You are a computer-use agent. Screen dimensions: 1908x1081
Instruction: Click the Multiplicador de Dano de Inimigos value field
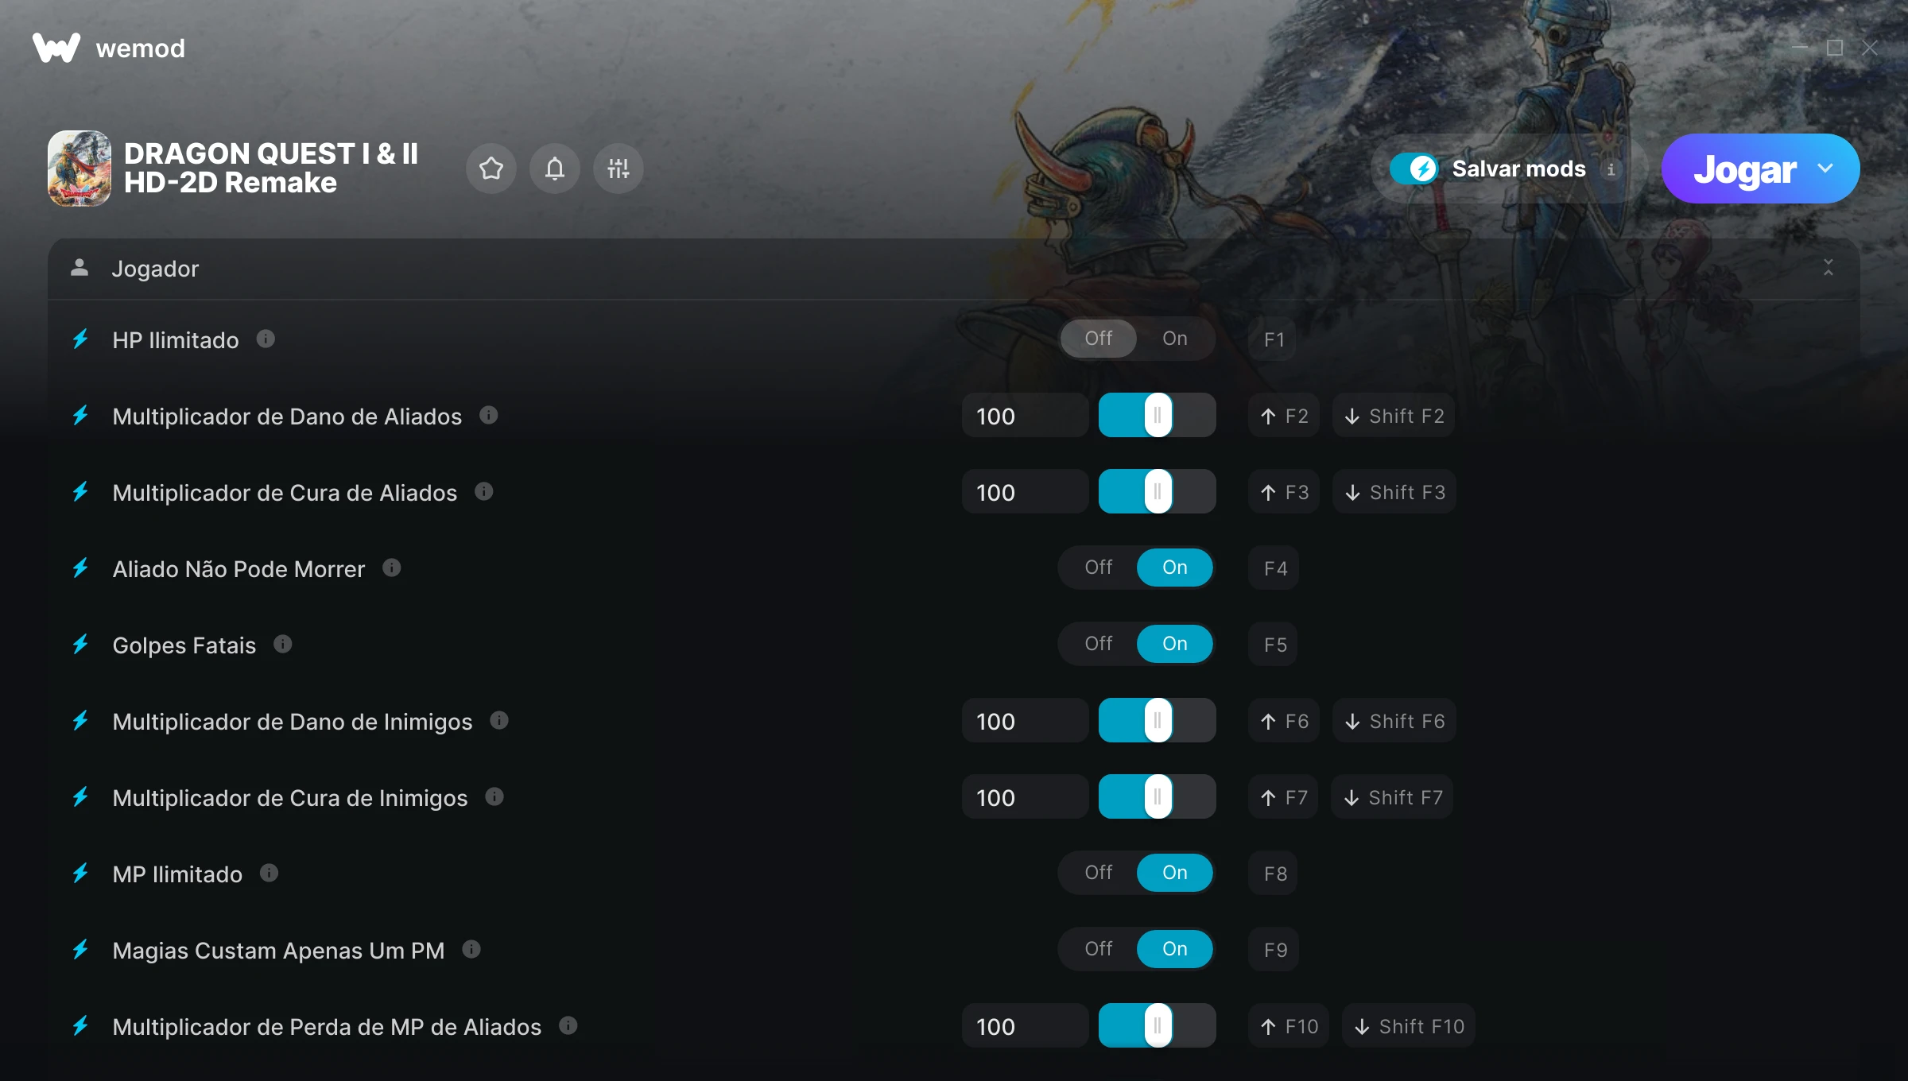1025,721
